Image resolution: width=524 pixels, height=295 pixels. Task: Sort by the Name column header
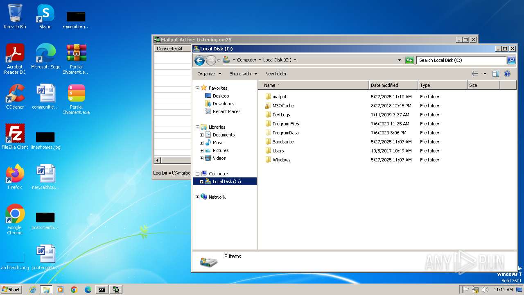pyautogui.click(x=314, y=85)
